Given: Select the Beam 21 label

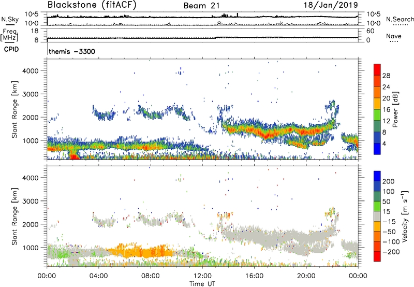Looking at the screenshot, I should pyautogui.click(x=201, y=6).
